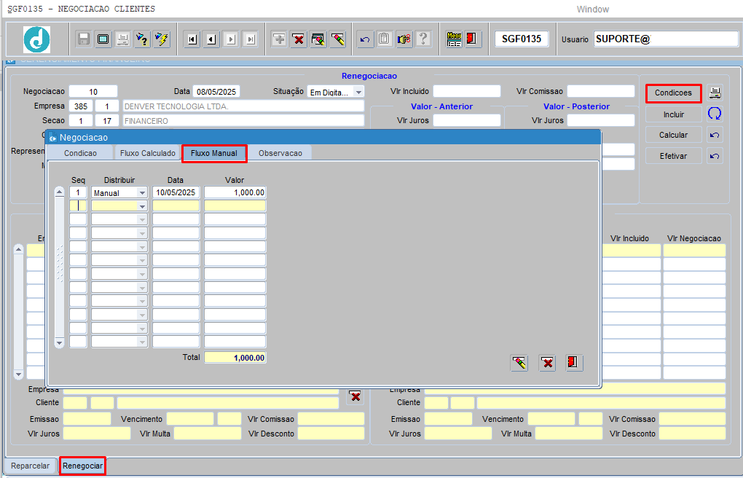This screenshot has width=743, height=478.
Task: Switch to the Condicao tab
Action: pos(80,153)
